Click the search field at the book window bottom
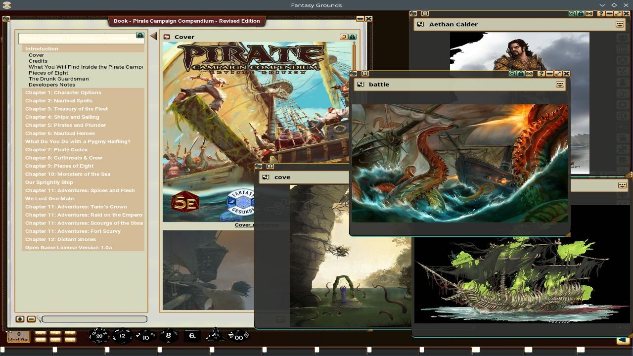633x356 pixels. pyautogui.click(x=94, y=319)
